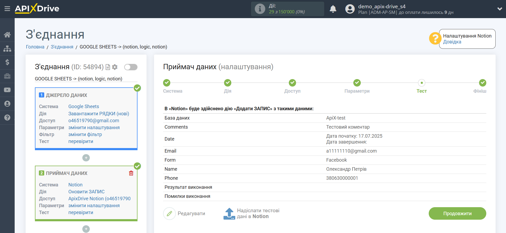This screenshot has width=506, height=233.
Task: Go to Доступ step
Action: coord(293,83)
